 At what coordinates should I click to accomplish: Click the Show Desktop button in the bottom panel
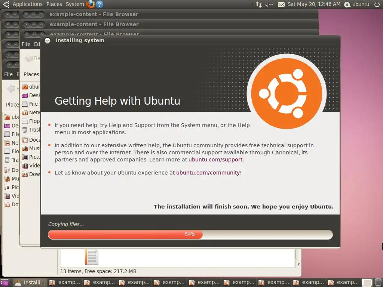tap(4, 283)
